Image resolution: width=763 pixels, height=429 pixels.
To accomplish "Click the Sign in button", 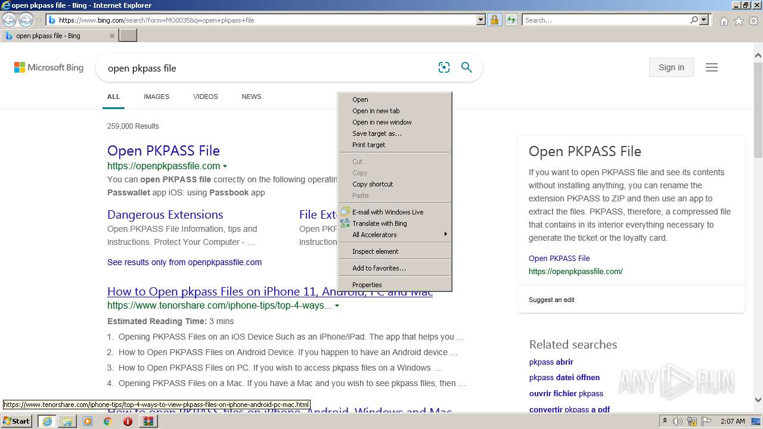I will click(x=671, y=67).
